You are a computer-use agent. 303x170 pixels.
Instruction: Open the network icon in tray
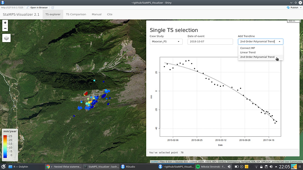tap(256, 167)
